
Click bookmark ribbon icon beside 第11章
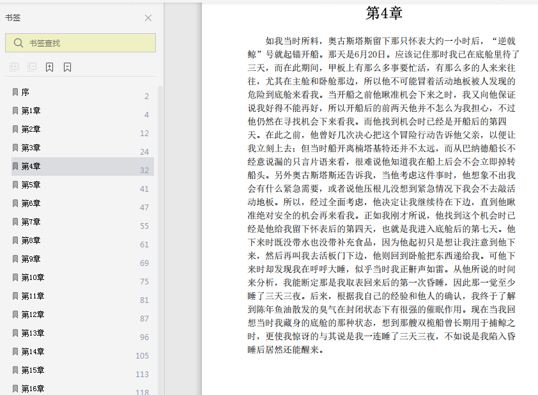(15, 296)
